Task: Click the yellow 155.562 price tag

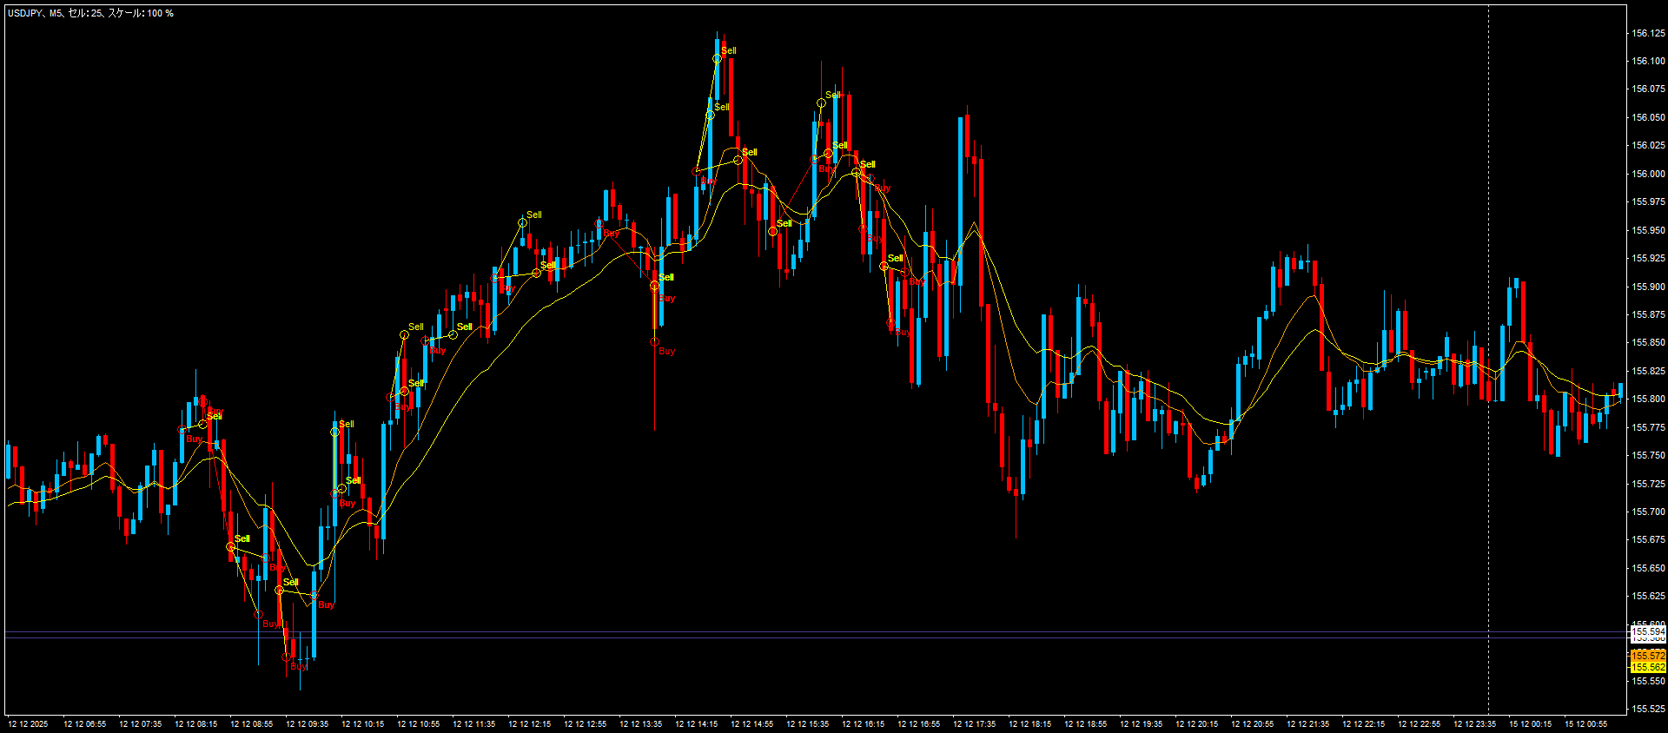Action: coord(1648,667)
